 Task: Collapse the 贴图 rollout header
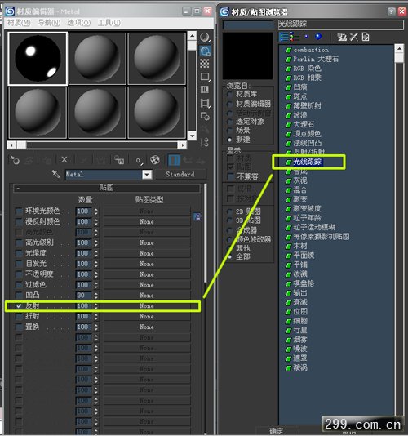point(106,188)
